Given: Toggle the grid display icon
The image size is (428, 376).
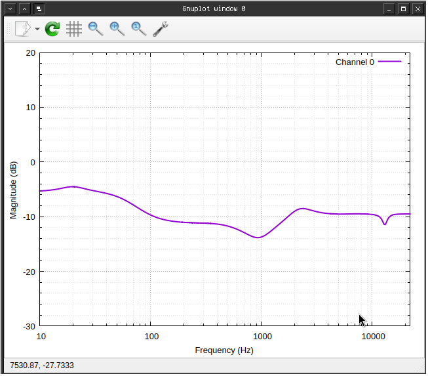Looking at the screenshot, I should [74, 29].
